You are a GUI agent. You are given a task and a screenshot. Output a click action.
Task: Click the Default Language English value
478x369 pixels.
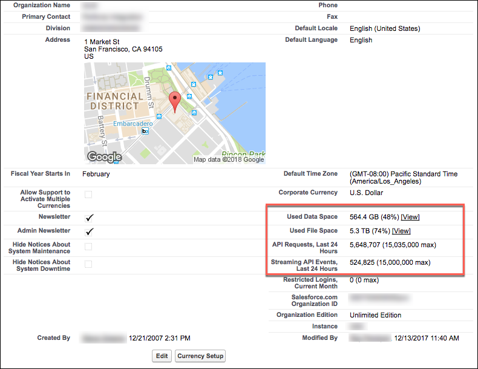(361, 40)
